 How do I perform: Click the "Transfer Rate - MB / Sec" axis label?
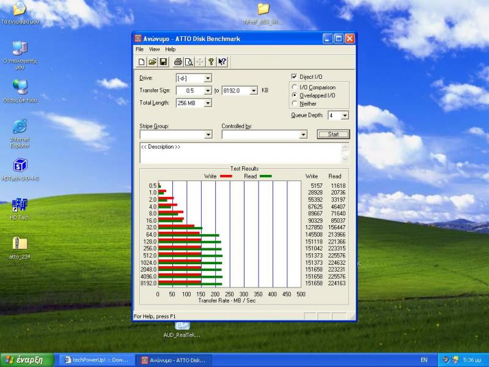point(227,300)
